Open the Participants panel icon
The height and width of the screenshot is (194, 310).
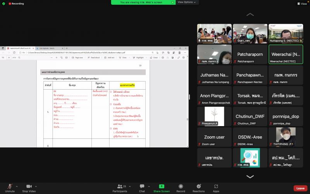[120, 186]
